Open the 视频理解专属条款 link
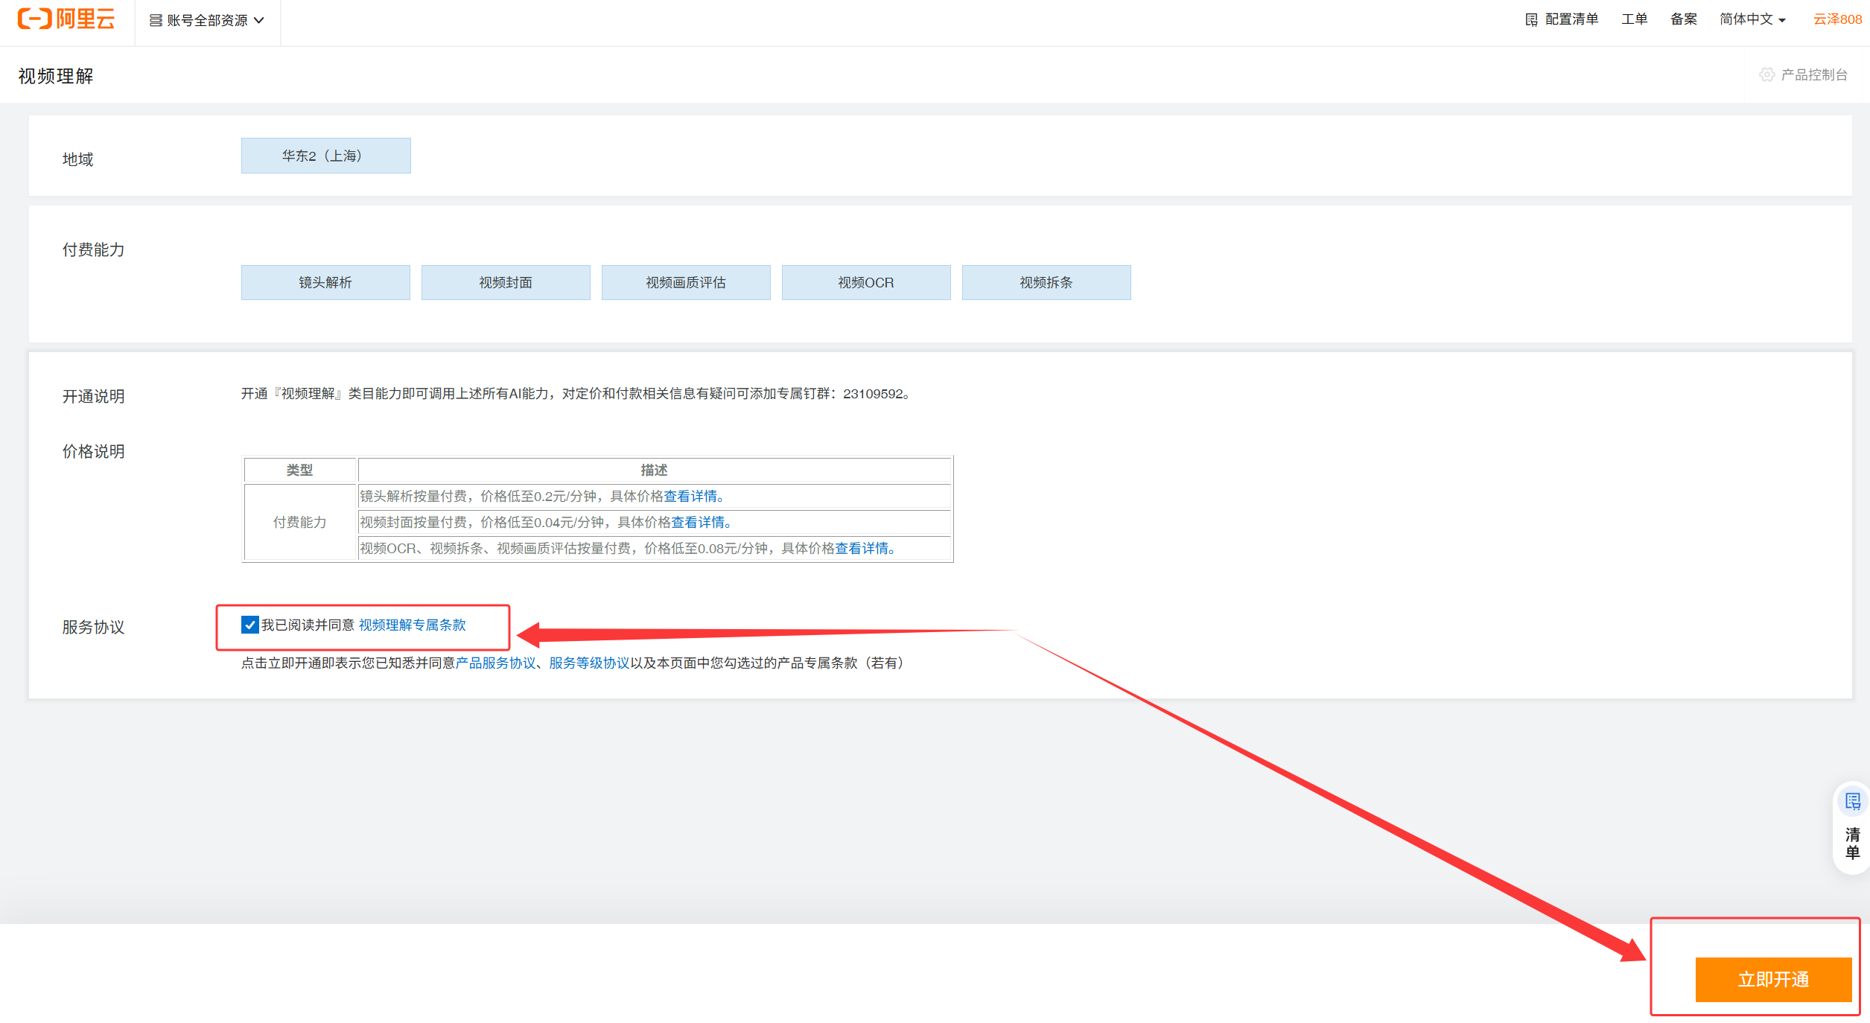1870x1023 pixels. (412, 625)
